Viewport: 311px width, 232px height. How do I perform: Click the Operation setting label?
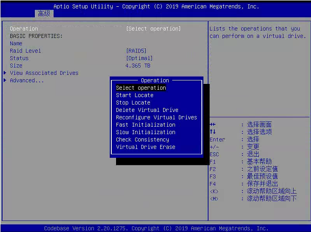(x=24, y=29)
